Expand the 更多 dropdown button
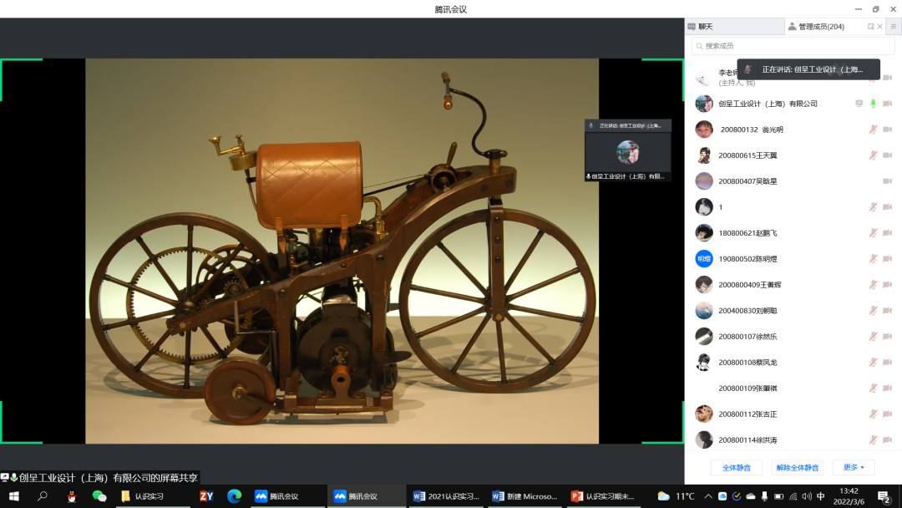Viewport: 902px width, 508px height. [854, 467]
